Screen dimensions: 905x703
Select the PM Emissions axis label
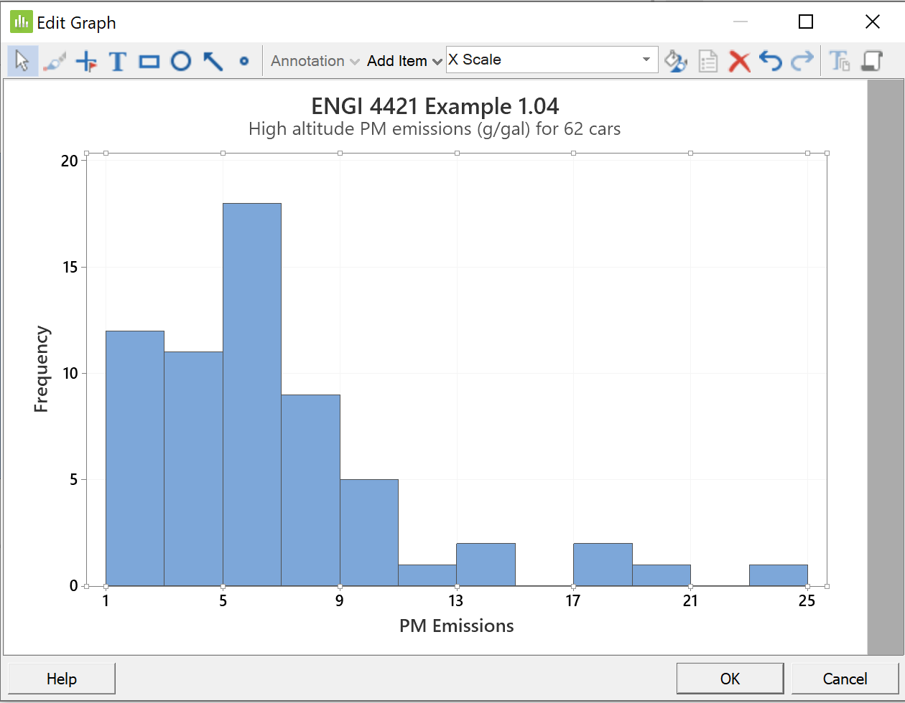coord(456,626)
